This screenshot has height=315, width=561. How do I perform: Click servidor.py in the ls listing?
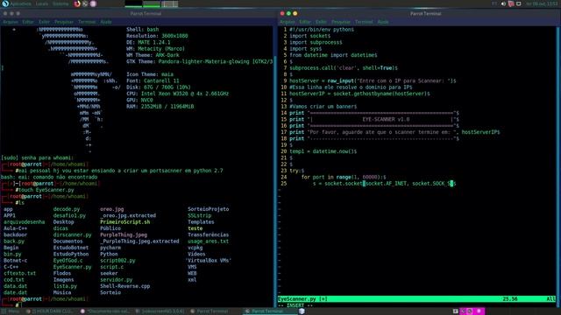click(116, 280)
